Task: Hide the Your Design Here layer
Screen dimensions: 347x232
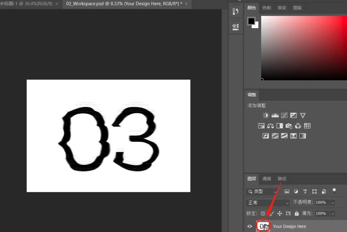Action: 250,227
